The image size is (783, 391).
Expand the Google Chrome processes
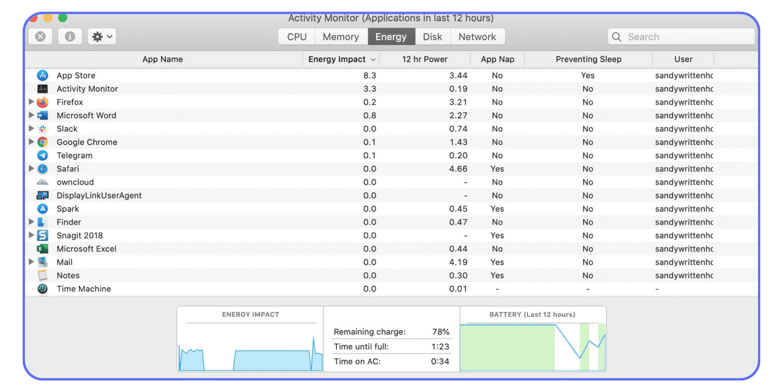31,142
